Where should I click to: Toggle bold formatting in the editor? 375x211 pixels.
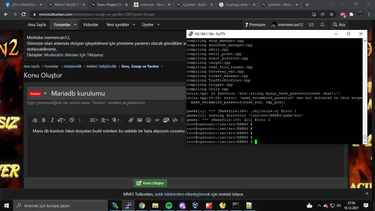[x=44, y=120]
